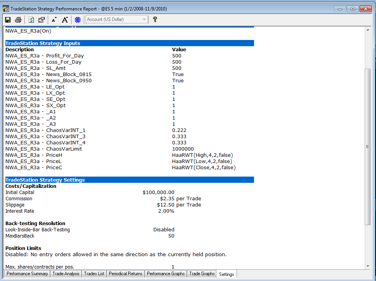This screenshot has width=376, height=281.
Task: Click the Print report icon
Action: tap(18, 20)
